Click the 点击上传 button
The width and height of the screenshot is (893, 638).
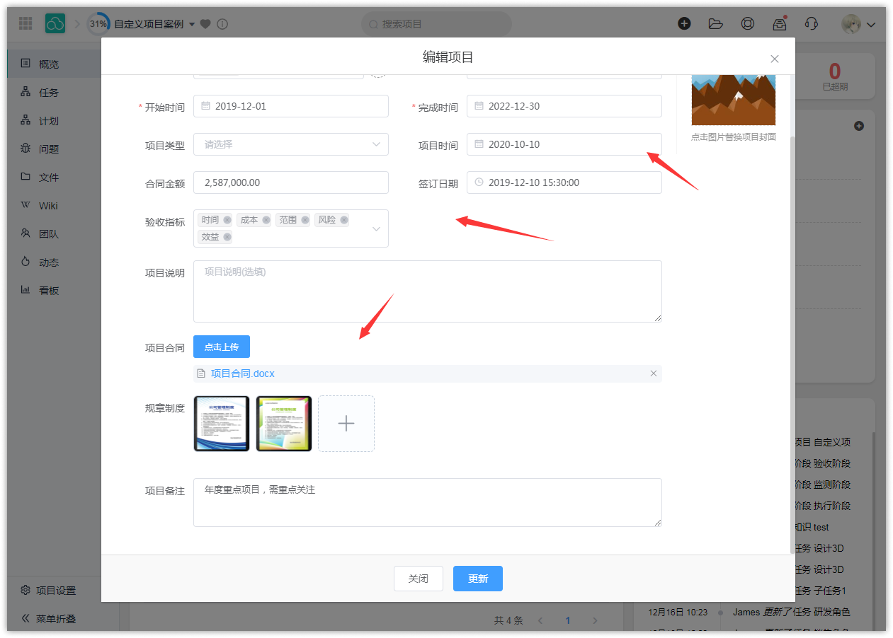(x=222, y=347)
